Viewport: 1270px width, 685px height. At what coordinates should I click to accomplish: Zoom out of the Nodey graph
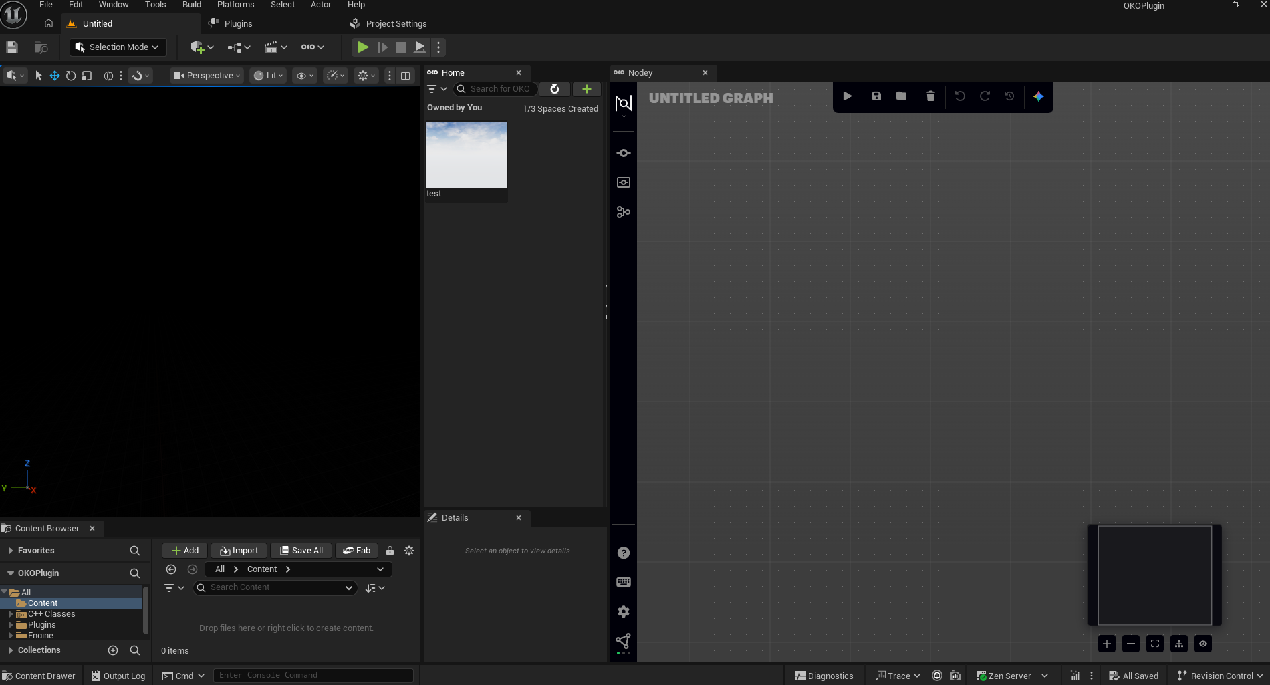tap(1131, 644)
